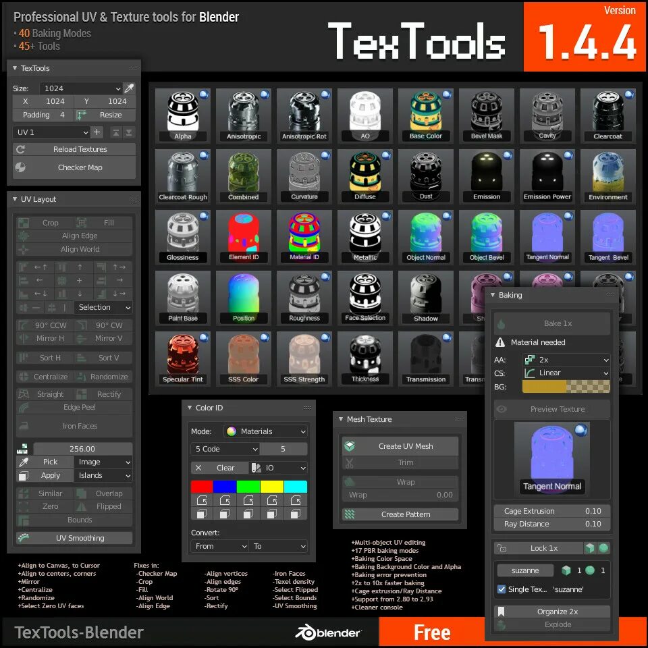
Task: Click the Ray Distance value field
Action: tap(552, 524)
